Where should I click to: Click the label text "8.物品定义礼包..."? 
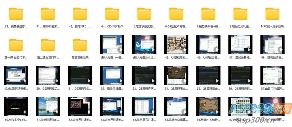point(240,27)
